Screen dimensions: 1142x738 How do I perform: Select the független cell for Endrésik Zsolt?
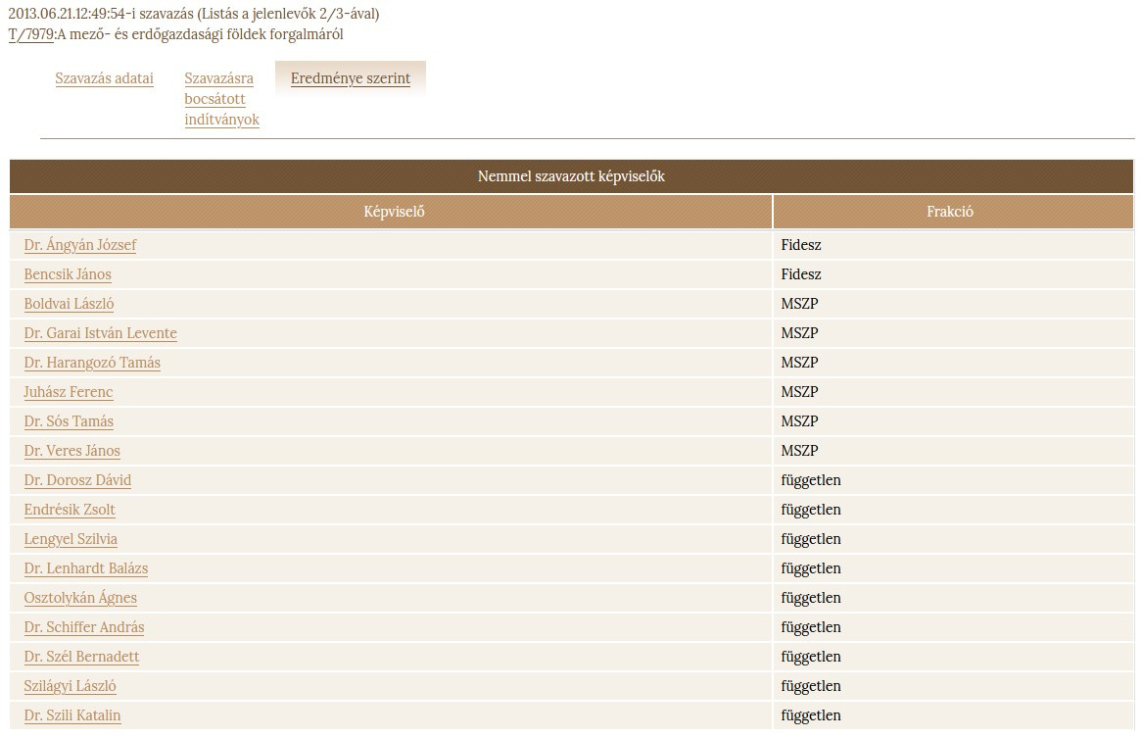[953, 510]
